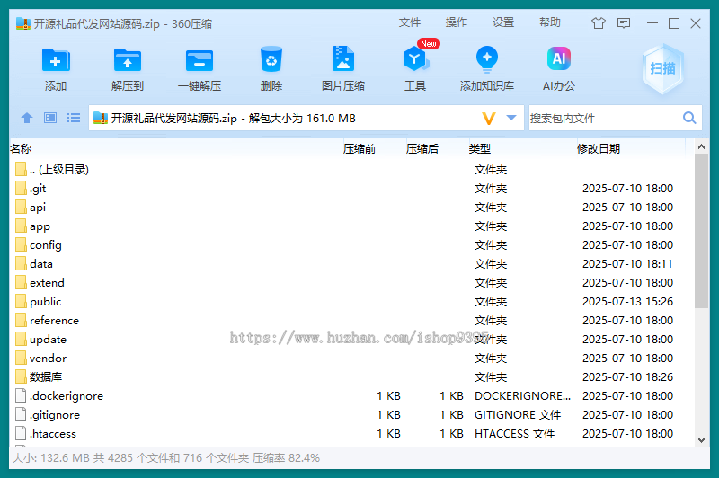Select the "update" folder row
Viewport: 719px width, 478px height.
pyautogui.click(x=351, y=339)
